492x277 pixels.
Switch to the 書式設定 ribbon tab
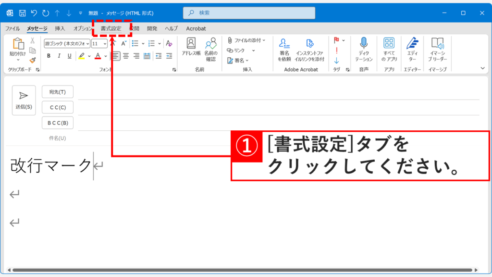(112, 28)
